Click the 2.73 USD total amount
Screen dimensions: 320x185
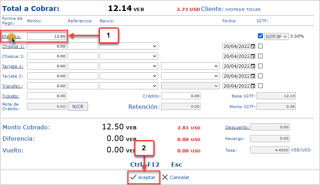188,10
